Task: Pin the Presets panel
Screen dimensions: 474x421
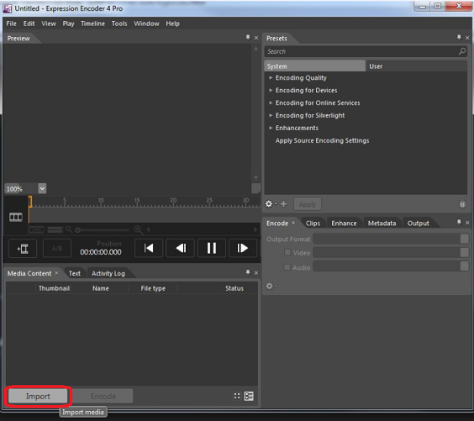Action: [x=459, y=38]
